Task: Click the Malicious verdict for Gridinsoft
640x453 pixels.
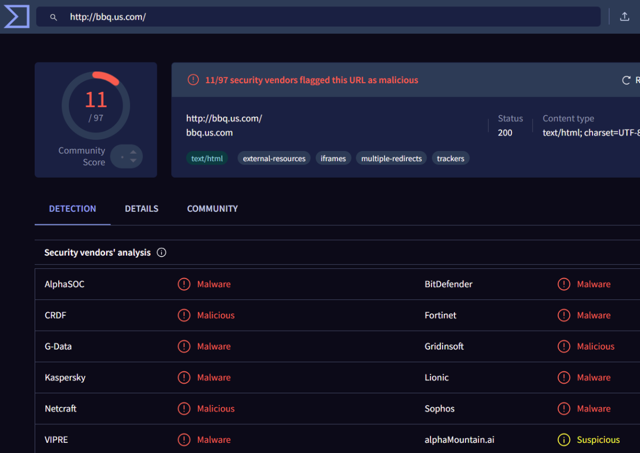Action: click(x=596, y=346)
